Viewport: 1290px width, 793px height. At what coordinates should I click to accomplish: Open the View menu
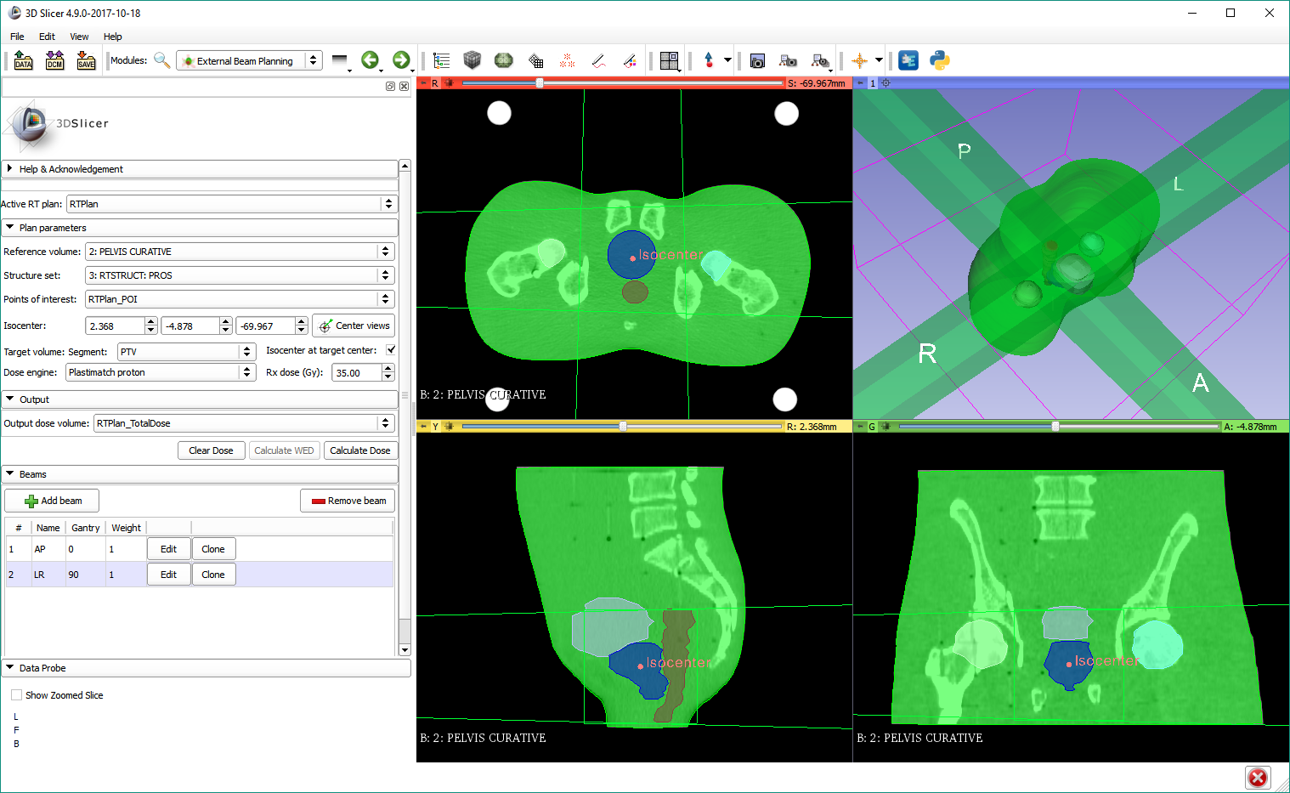click(x=79, y=37)
